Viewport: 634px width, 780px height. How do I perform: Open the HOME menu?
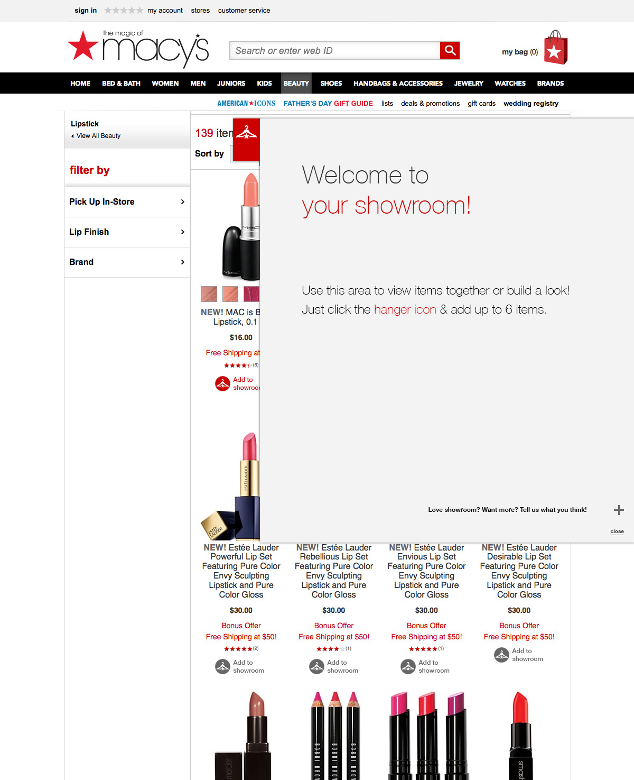point(80,83)
